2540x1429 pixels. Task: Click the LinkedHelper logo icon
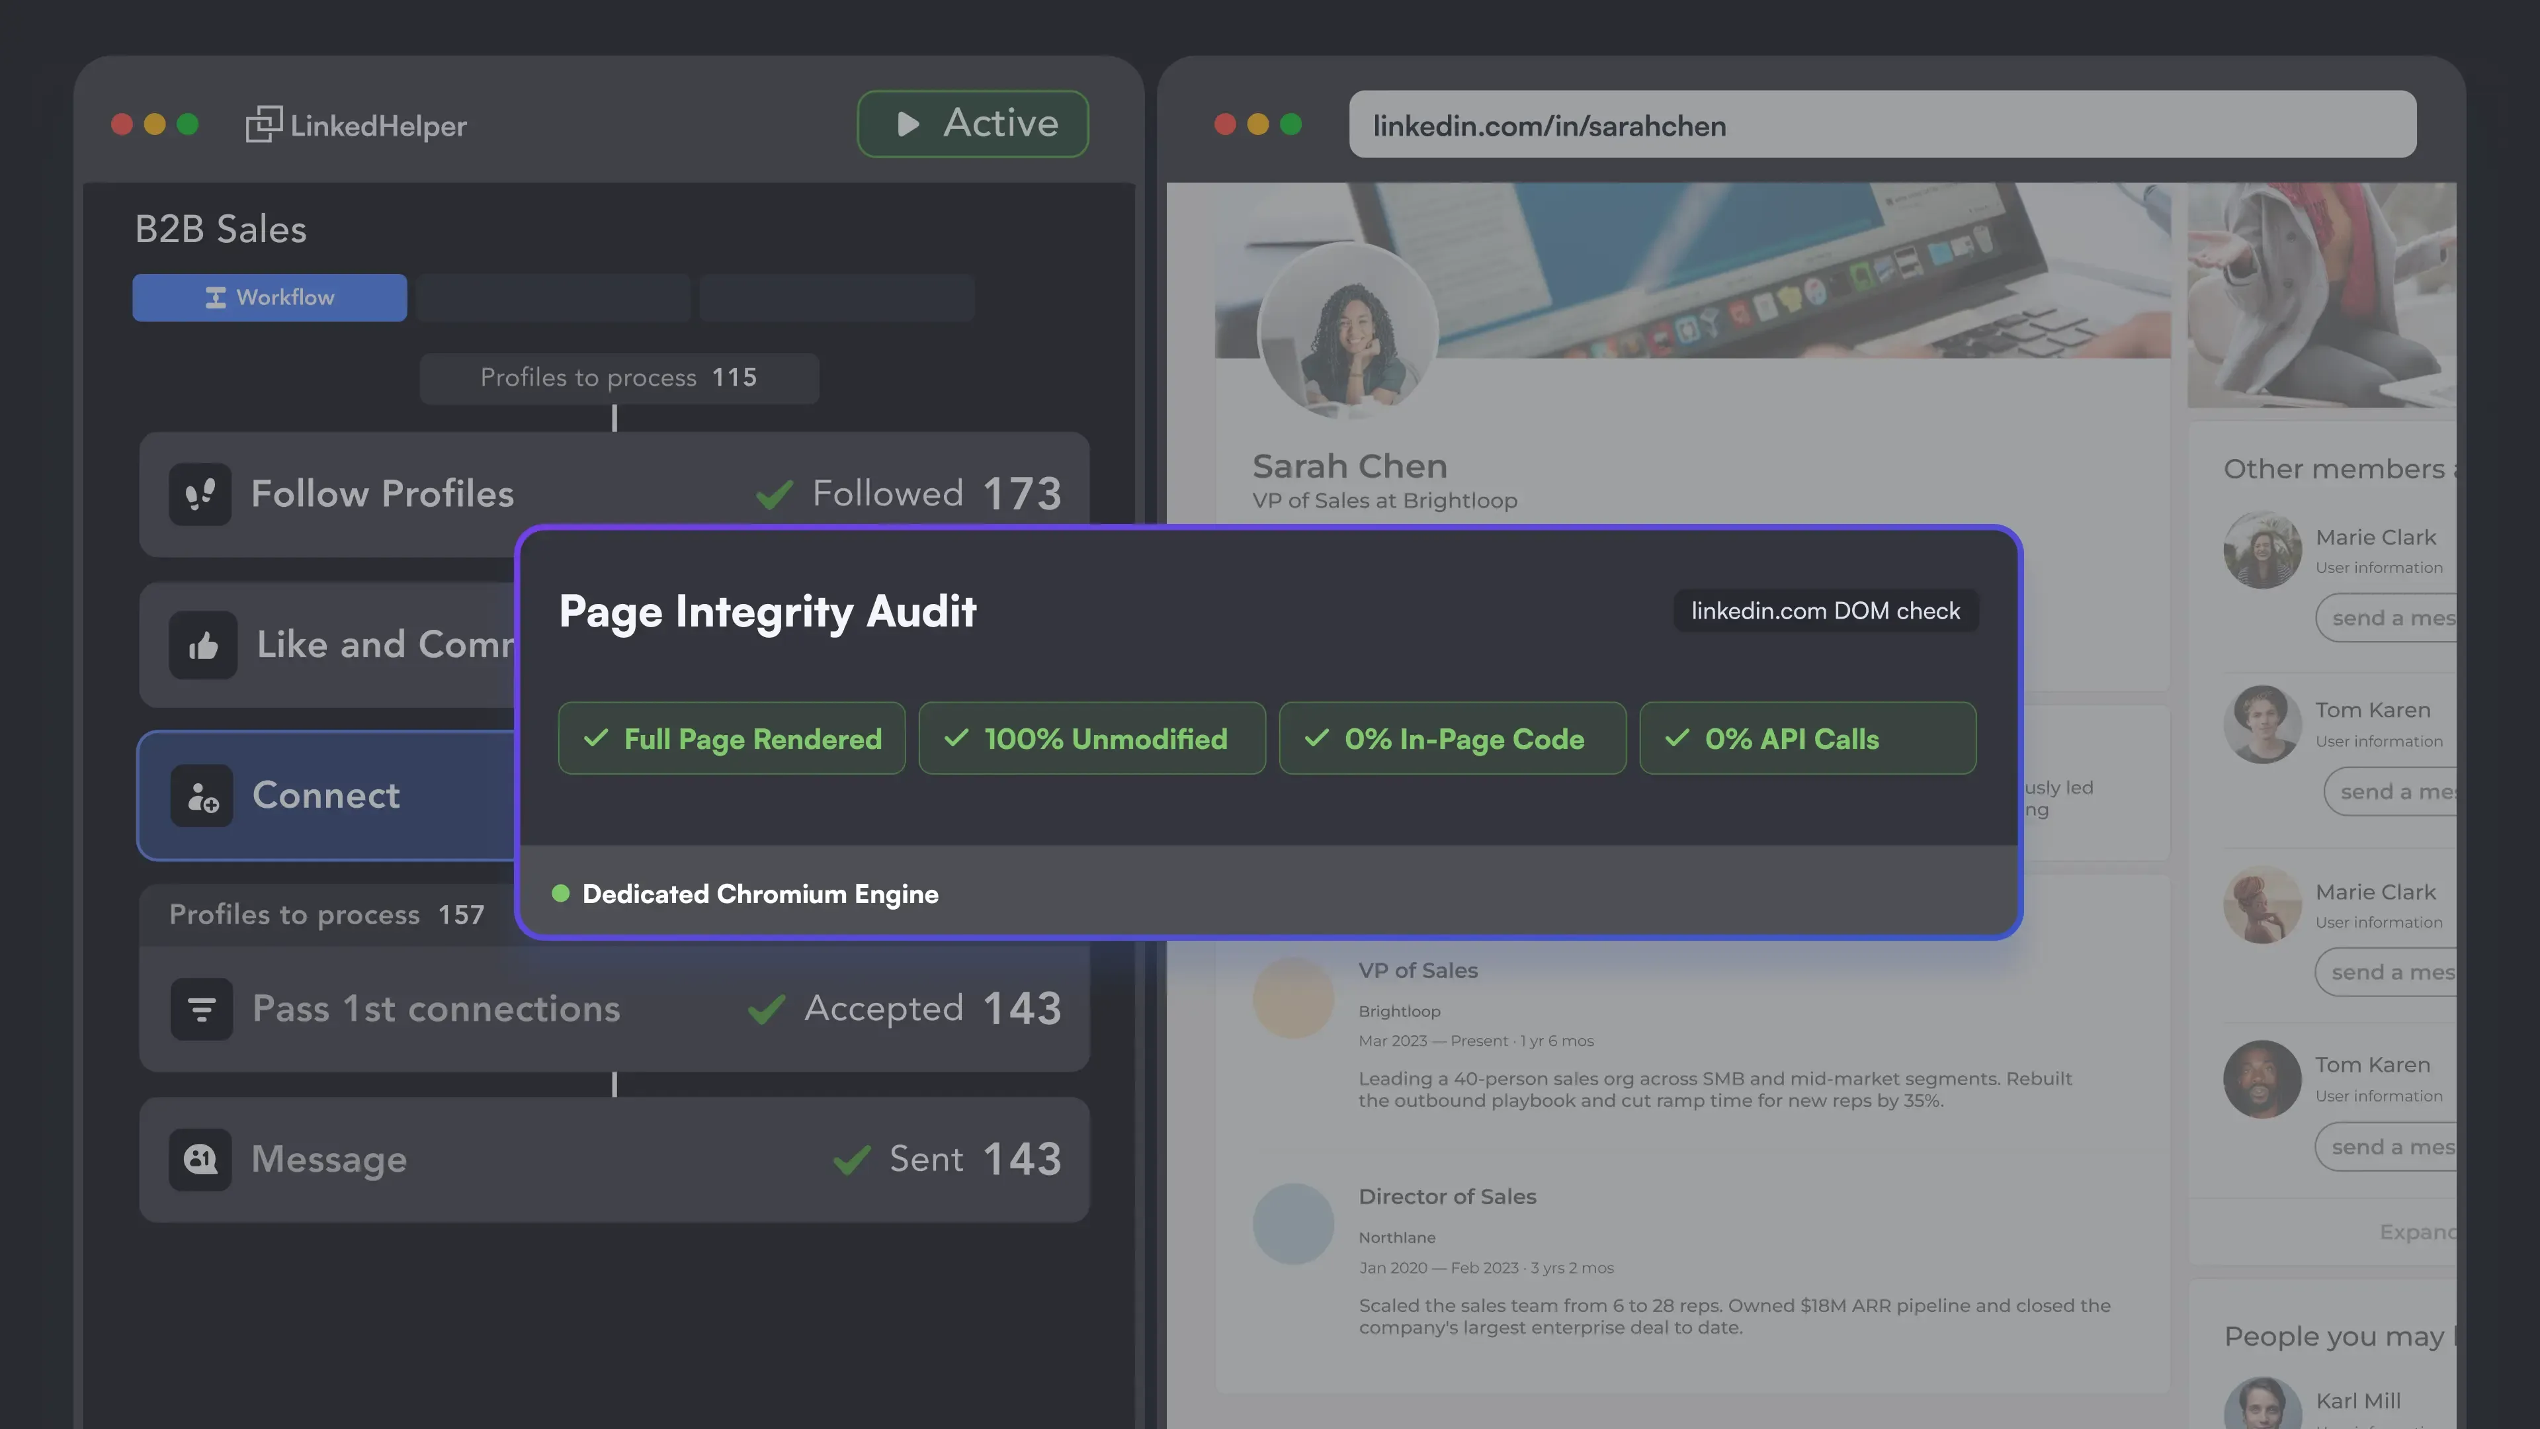(263, 124)
